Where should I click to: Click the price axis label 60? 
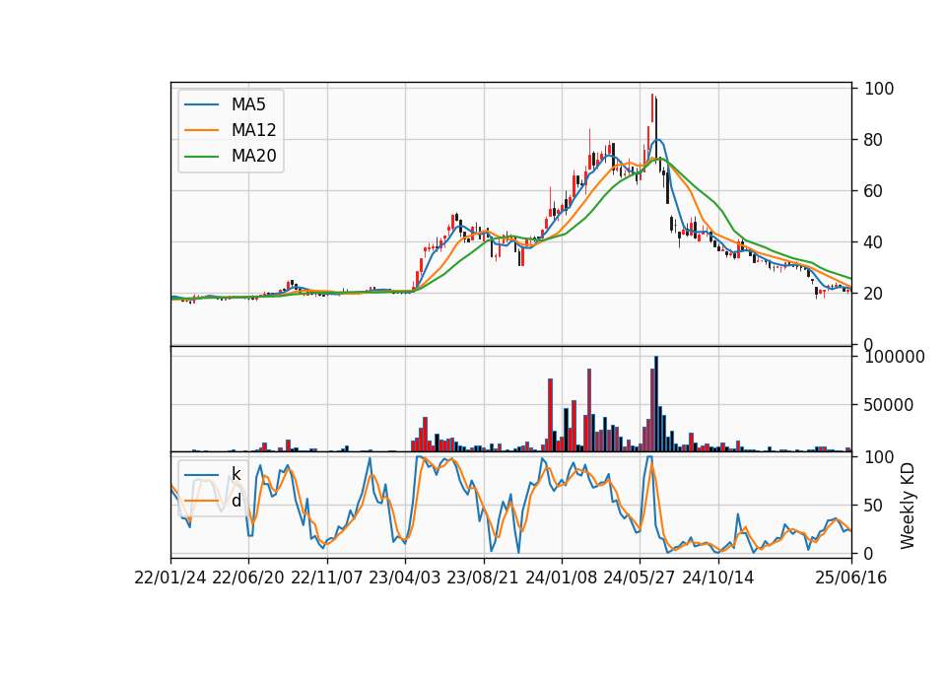tap(874, 191)
